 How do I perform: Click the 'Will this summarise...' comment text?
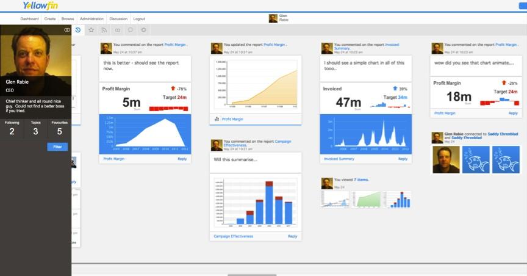[235, 159]
